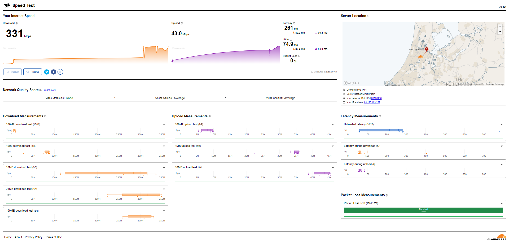Download results using the download icon
Image resolution: width=509 pixels, height=244 pixels.
click(x=60, y=72)
